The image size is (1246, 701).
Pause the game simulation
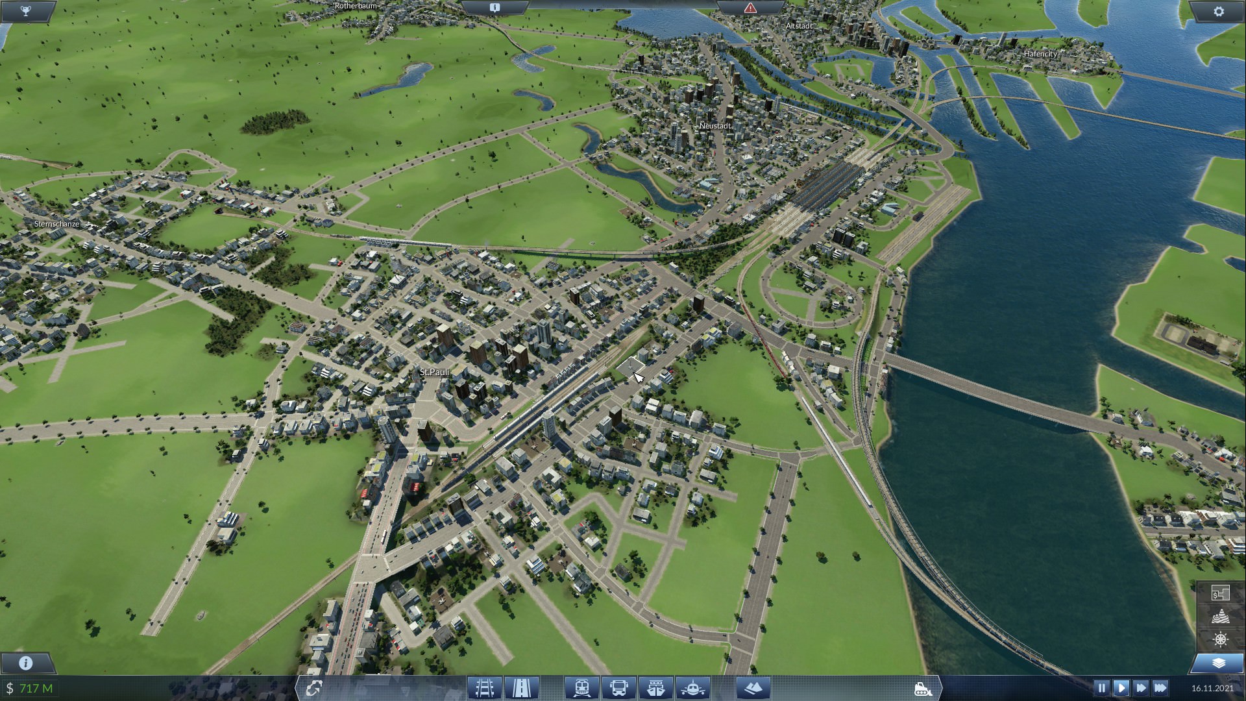click(1101, 688)
